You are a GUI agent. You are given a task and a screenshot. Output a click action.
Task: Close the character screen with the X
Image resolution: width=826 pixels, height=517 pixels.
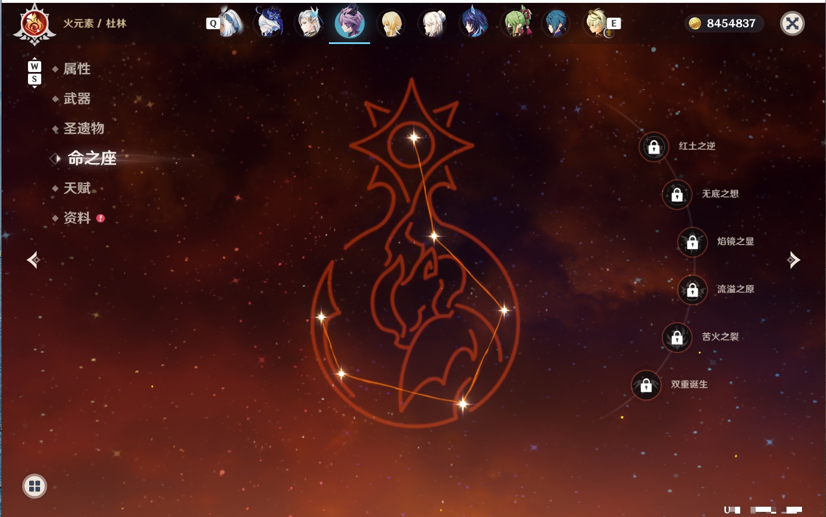click(x=792, y=23)
